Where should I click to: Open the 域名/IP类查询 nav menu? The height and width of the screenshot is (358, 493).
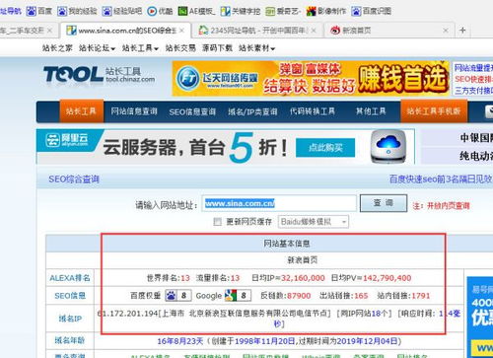(x=252, y=111)
